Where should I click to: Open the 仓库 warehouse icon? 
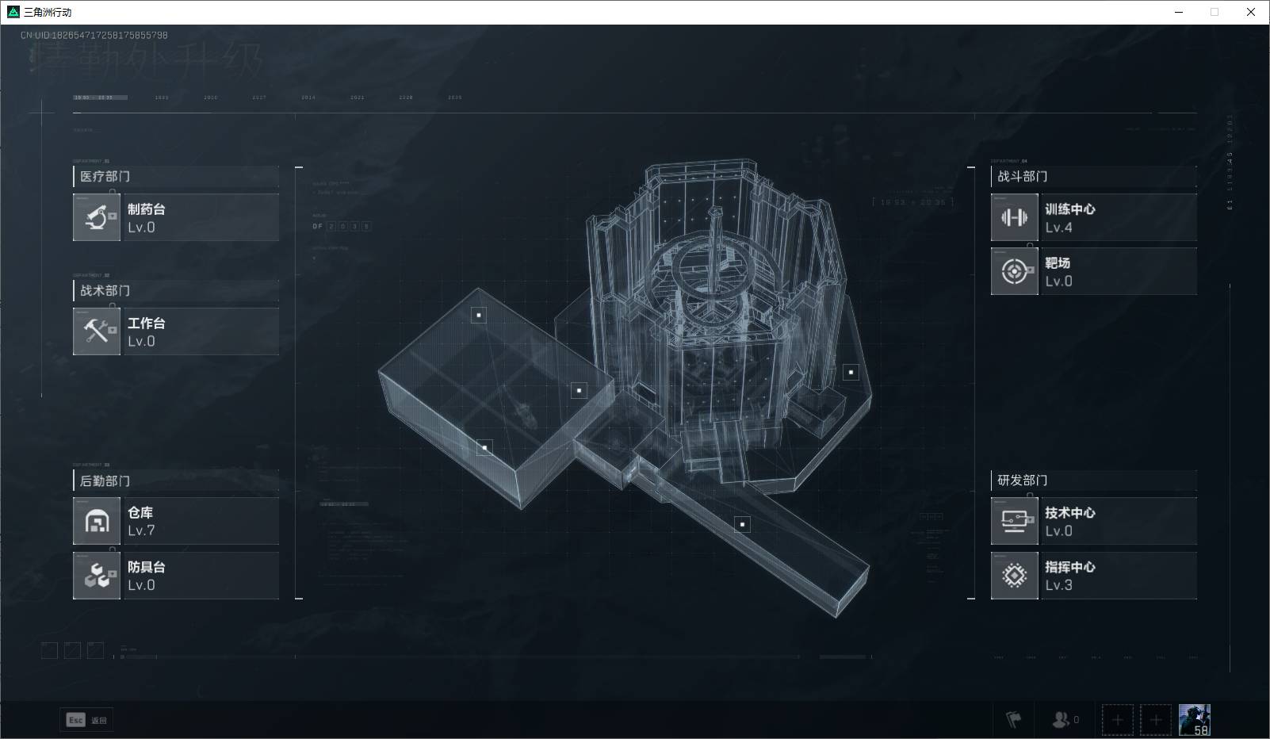[x=97, y=521]
